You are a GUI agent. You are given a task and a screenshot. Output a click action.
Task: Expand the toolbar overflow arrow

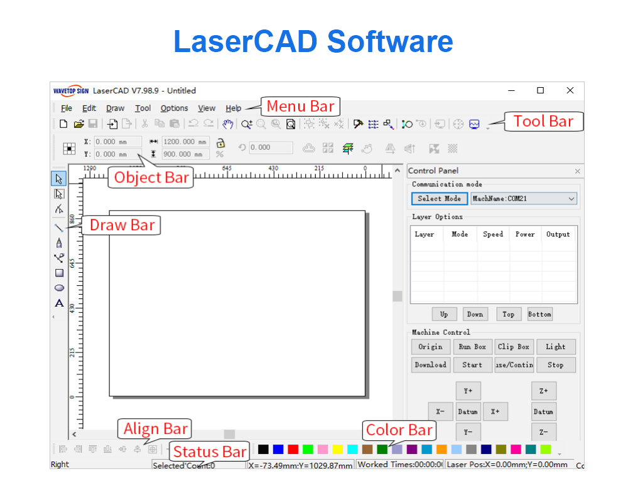(x=488, y=128)
